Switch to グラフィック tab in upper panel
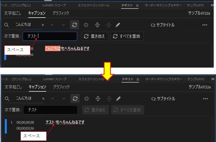The image size is (216, 142). point(61,13)
